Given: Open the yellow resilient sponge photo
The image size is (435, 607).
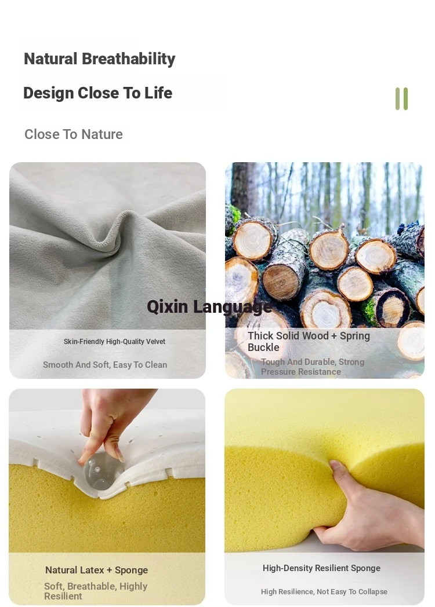Looking at the screenshot, I should [324, 496].
